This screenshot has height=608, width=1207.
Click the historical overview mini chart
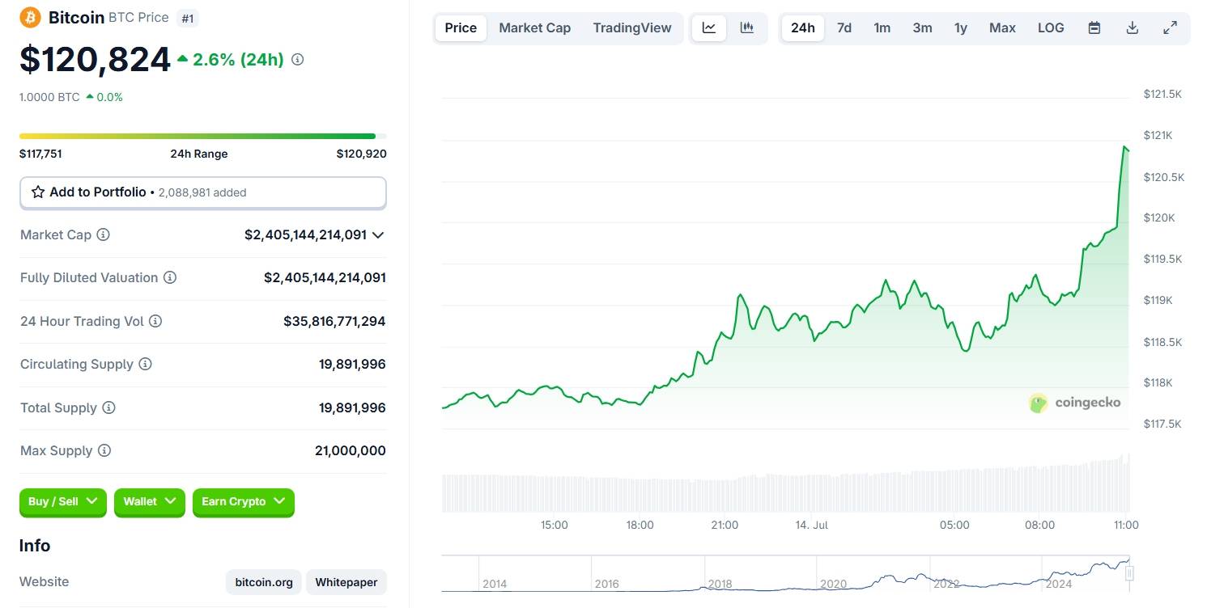tap(785, 574)
